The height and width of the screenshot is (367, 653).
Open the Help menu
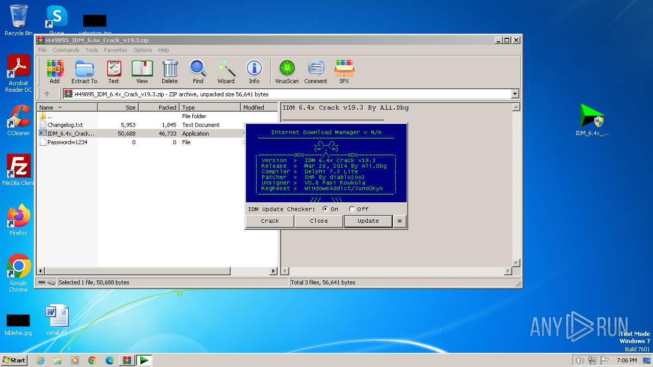[163, 50]
